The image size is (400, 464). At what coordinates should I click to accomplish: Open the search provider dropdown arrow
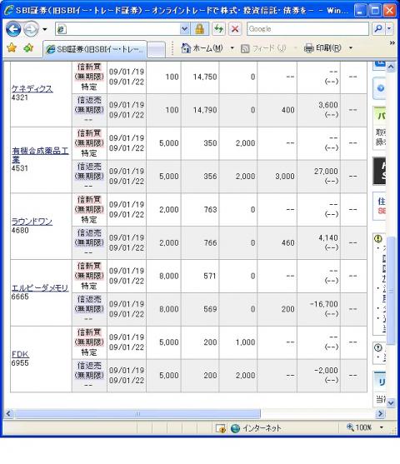(389, 29)
